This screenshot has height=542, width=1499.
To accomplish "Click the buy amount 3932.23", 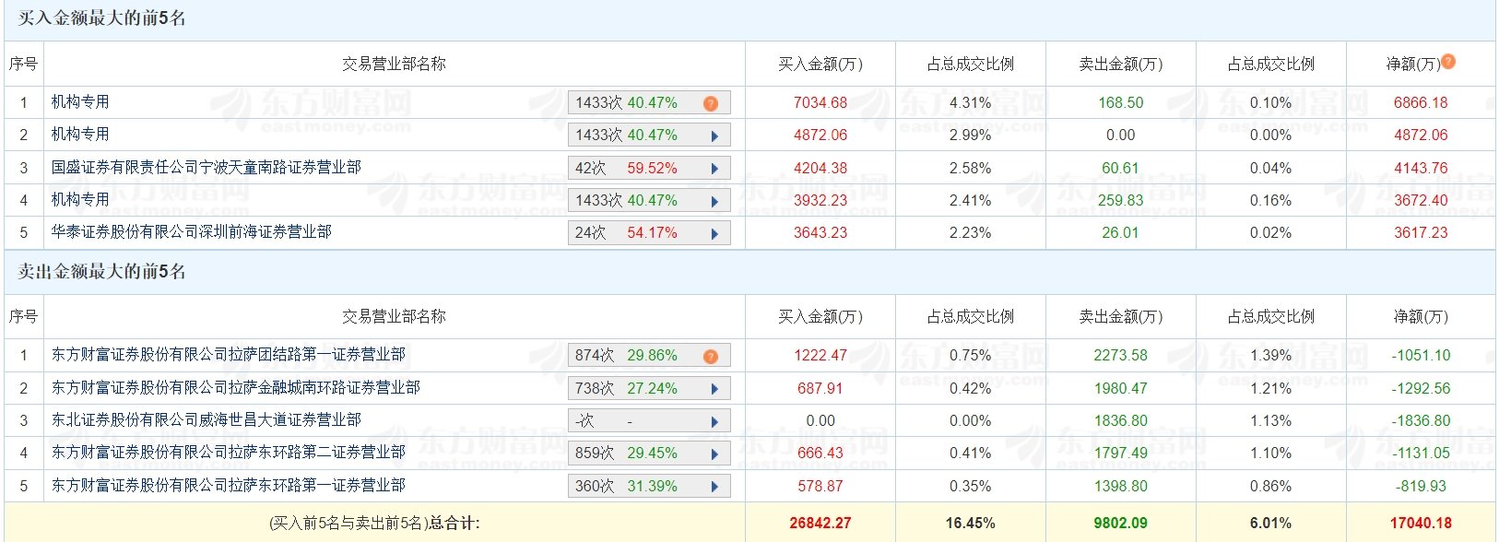I will pyautogui.click(x=820, y=201).
